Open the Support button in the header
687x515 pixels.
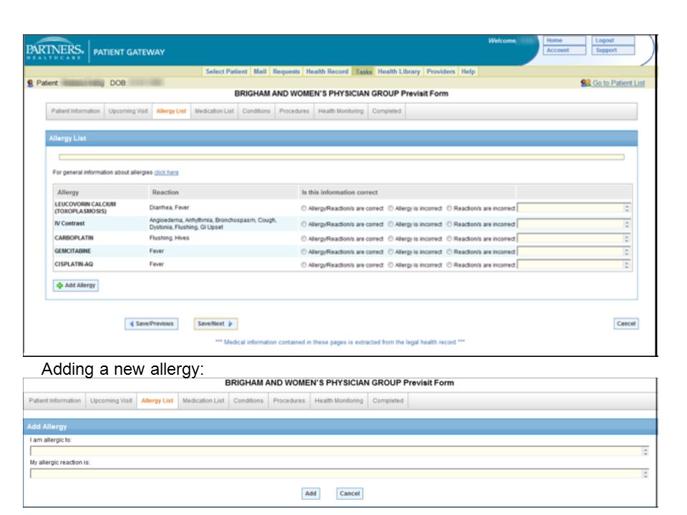[613, 50]
